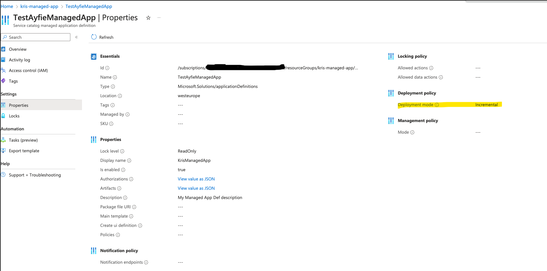Open Activity log in the sidebar
Viewport: 547px width, 271px height.
19,60
